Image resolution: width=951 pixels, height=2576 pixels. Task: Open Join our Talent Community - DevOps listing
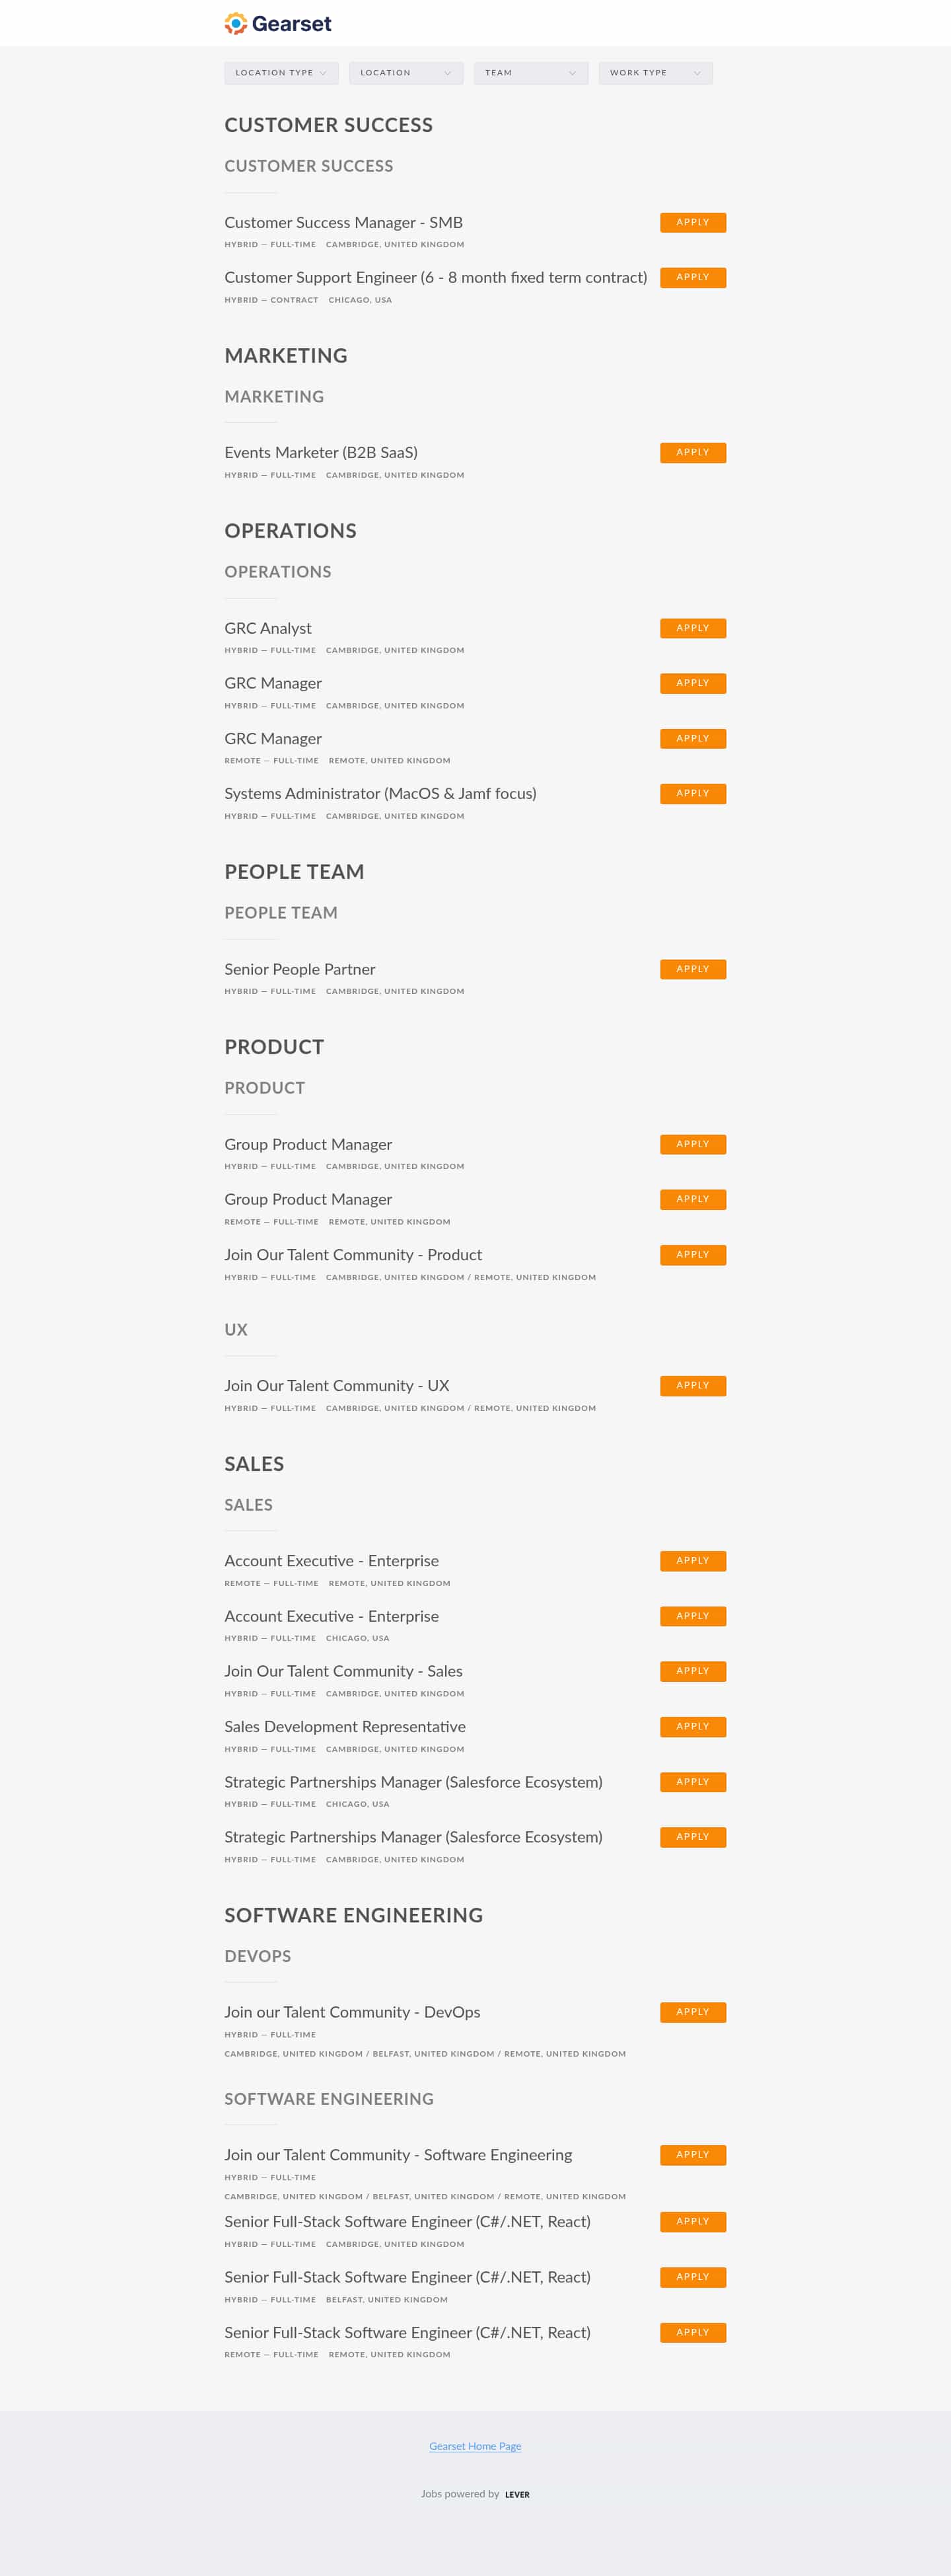click(351, 2012)
